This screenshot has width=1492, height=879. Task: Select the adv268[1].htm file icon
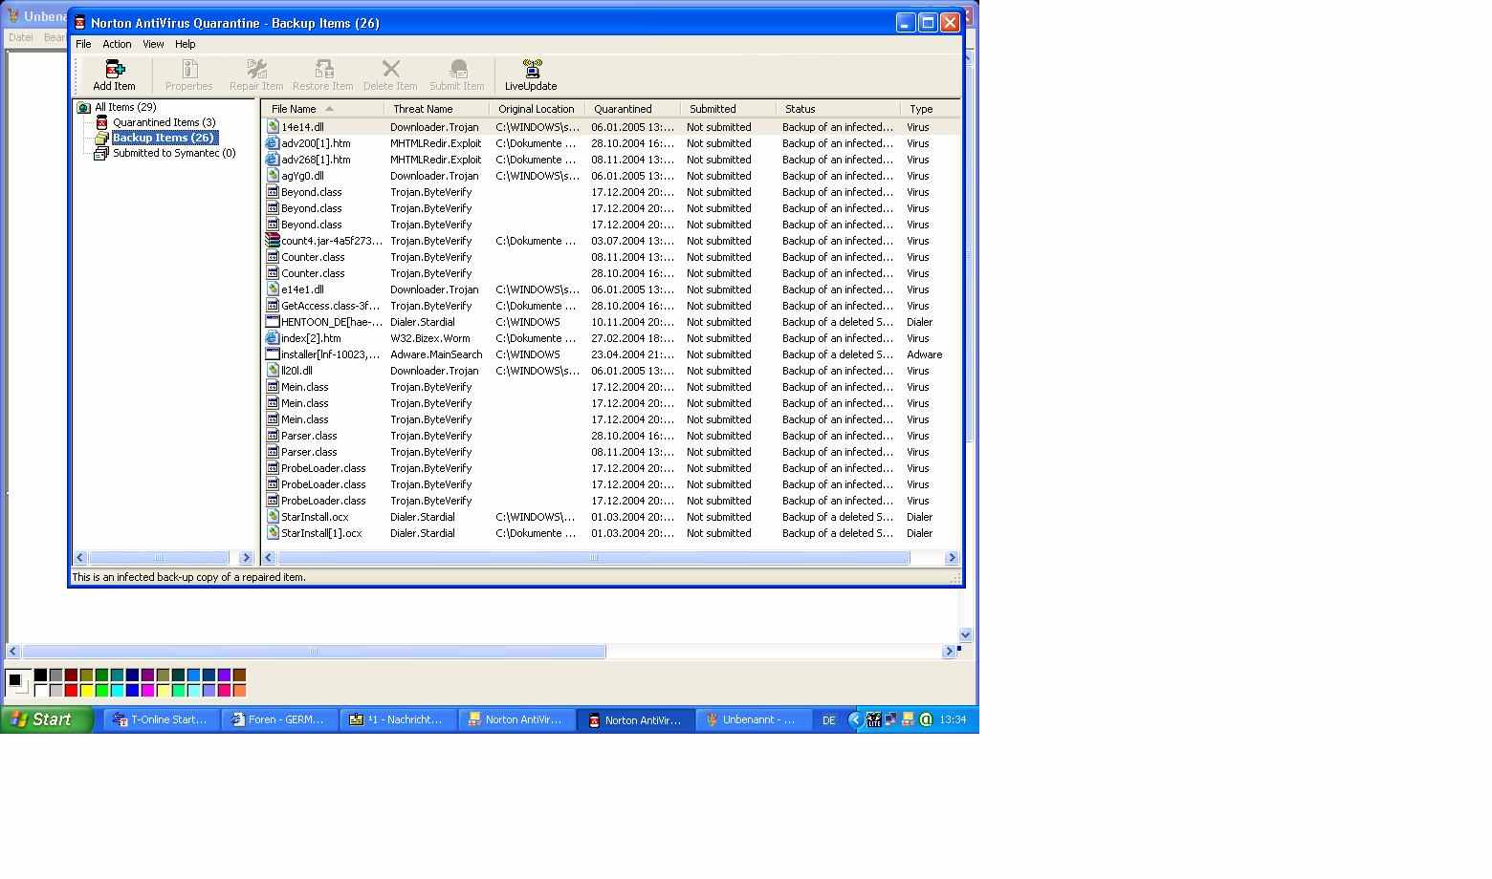[x=273, y=159]
